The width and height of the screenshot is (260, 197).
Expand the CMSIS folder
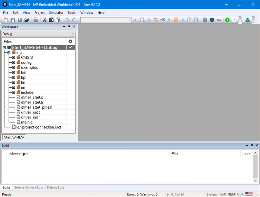pyautogui.click(x=13, y=57)
